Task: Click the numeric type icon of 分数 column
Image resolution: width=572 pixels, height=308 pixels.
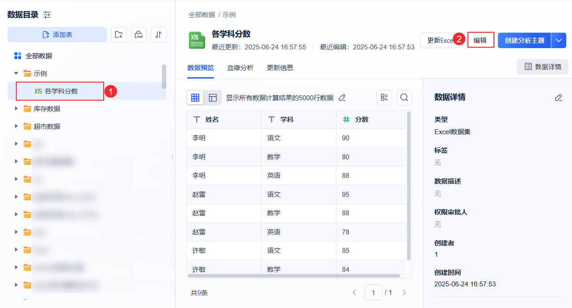Action: pyautogui.click(x=347, y=120)
